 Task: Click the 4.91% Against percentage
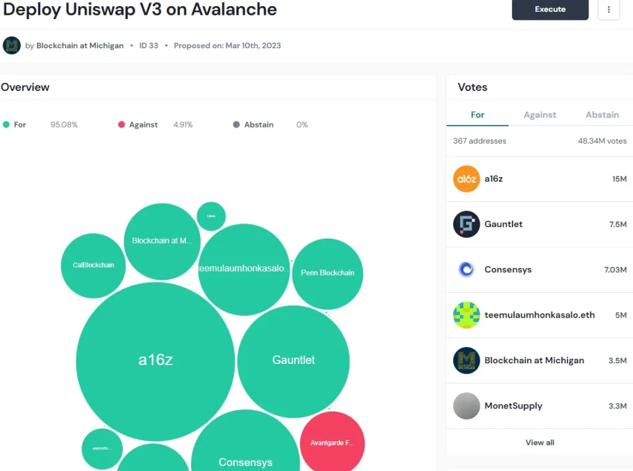pos(183,124)
